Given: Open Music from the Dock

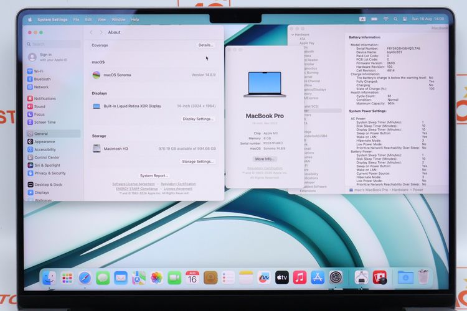Looking at the screenshot, I should pyautogui.click(x=300, y=277).
